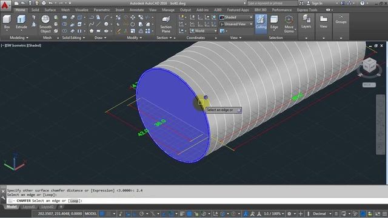This screenshot has width=388, height=218.
Task: Open the Shaded visual style dropdown
Action: coord(236,18)
